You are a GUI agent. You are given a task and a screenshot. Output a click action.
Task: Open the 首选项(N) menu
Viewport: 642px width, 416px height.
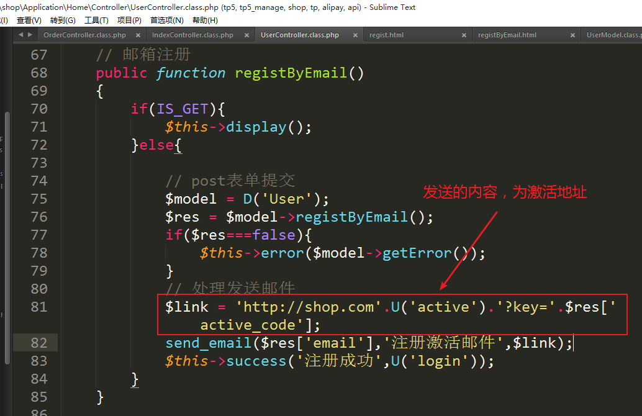click(166, 20)
